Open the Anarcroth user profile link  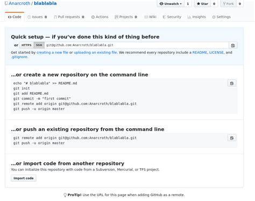click(19, 3)
